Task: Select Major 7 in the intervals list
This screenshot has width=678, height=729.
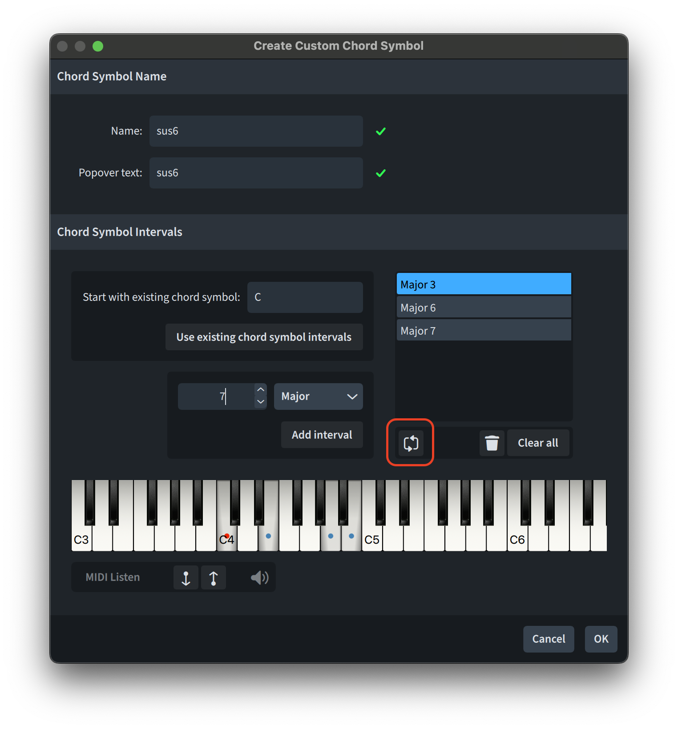Action: pos(484,331)
